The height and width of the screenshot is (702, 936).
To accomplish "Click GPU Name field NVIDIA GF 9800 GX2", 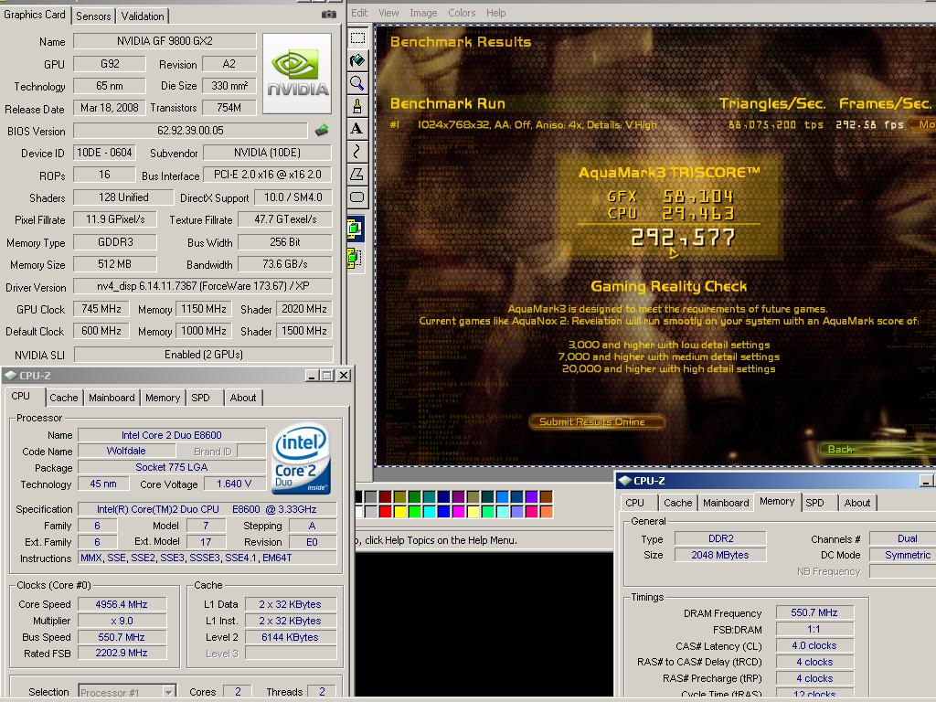I will pyautogui.click(x=165, y=40).
